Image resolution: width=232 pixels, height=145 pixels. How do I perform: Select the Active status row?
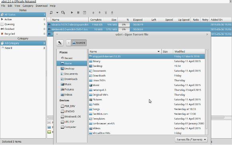23,20
